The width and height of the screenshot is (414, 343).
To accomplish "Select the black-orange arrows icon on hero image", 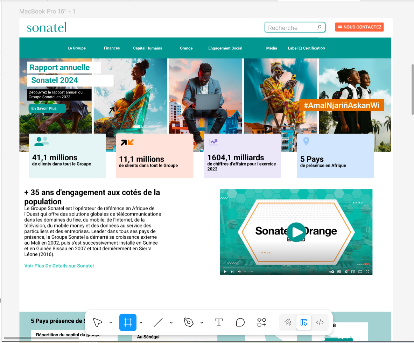I will (115, 110).
